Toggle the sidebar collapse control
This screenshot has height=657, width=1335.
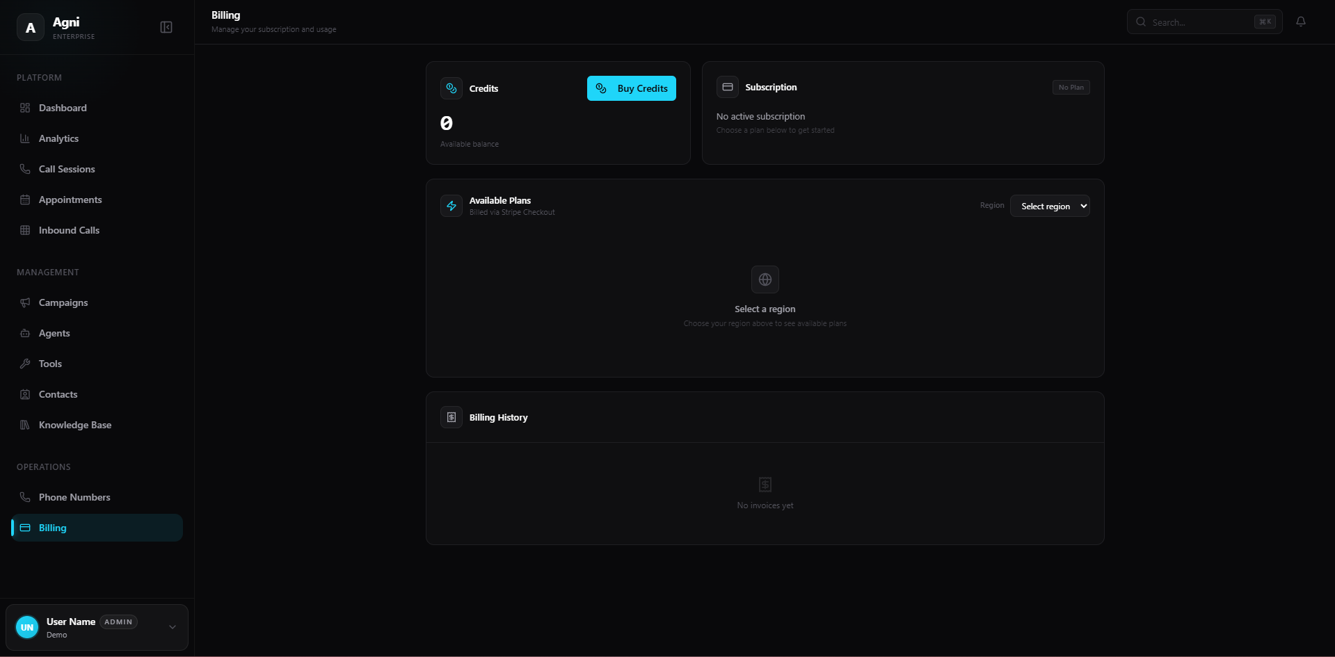(166, 27)
